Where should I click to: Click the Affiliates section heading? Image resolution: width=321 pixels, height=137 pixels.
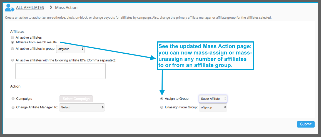[18, 31]
